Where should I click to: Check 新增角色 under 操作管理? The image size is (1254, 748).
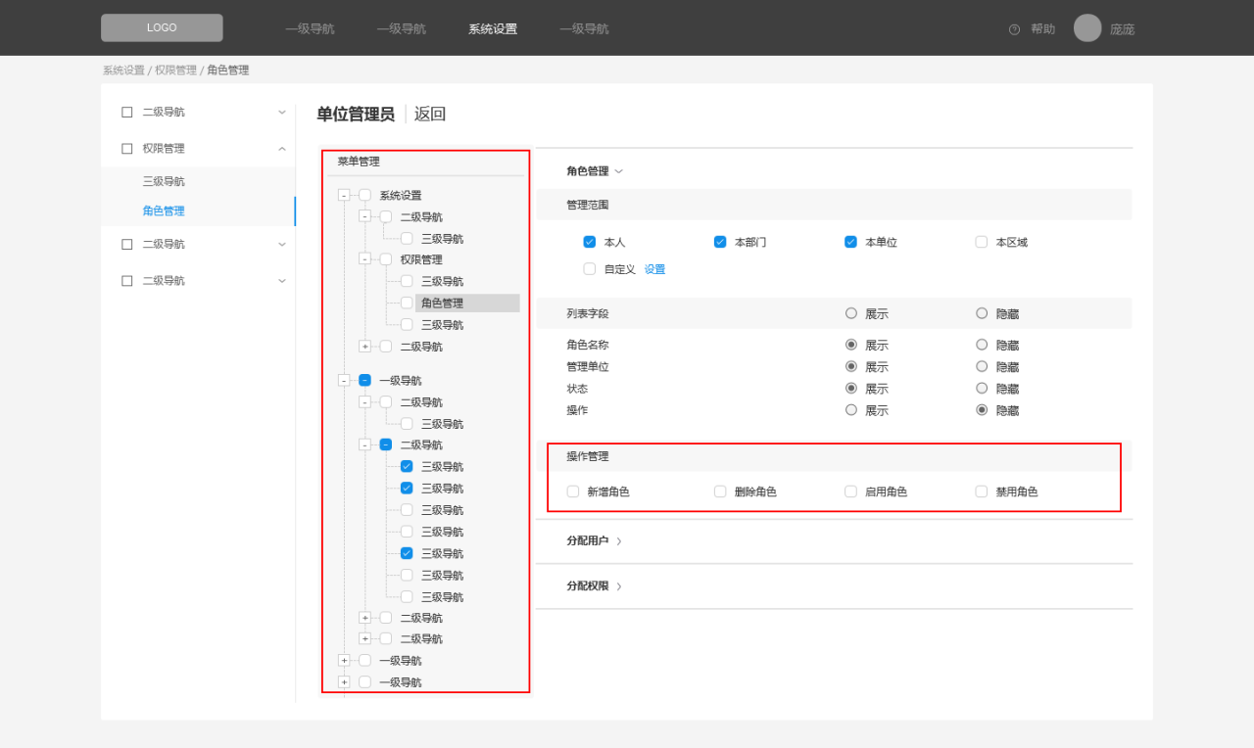572,491
